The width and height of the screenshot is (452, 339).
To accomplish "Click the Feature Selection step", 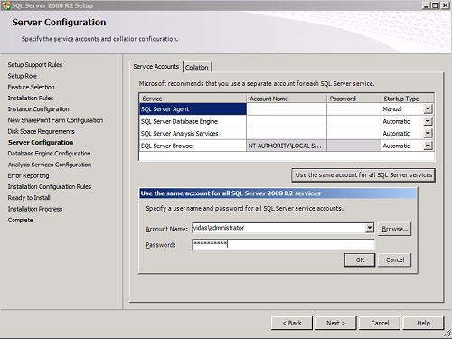I will [31, 87].
